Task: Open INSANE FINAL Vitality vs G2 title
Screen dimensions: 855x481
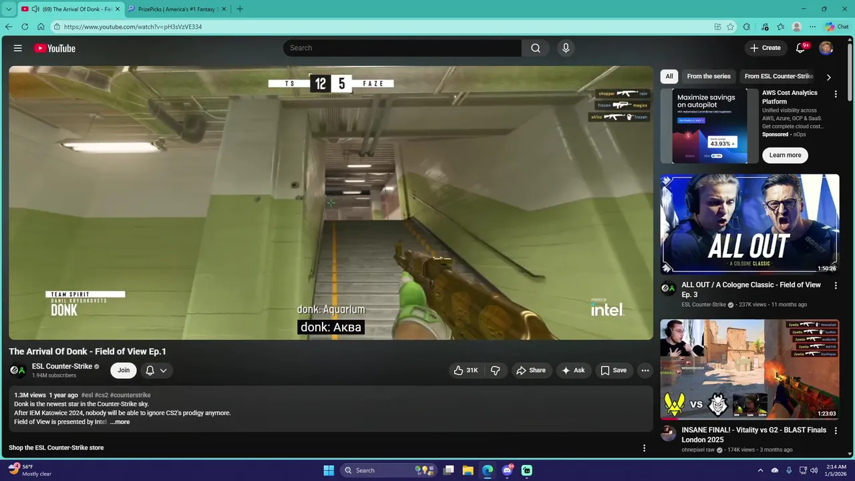Action: tap(753, 434)
